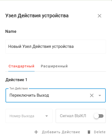Toggle the Сигнал ВЫКЛ switch
Viewport: 112px width, 138px height.
click(99, 116)
